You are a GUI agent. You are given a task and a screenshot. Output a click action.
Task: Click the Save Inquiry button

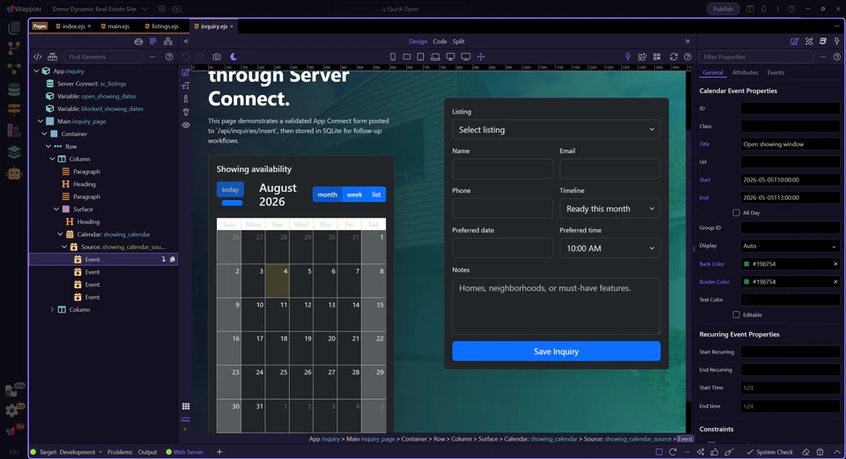tap(556, 352)
